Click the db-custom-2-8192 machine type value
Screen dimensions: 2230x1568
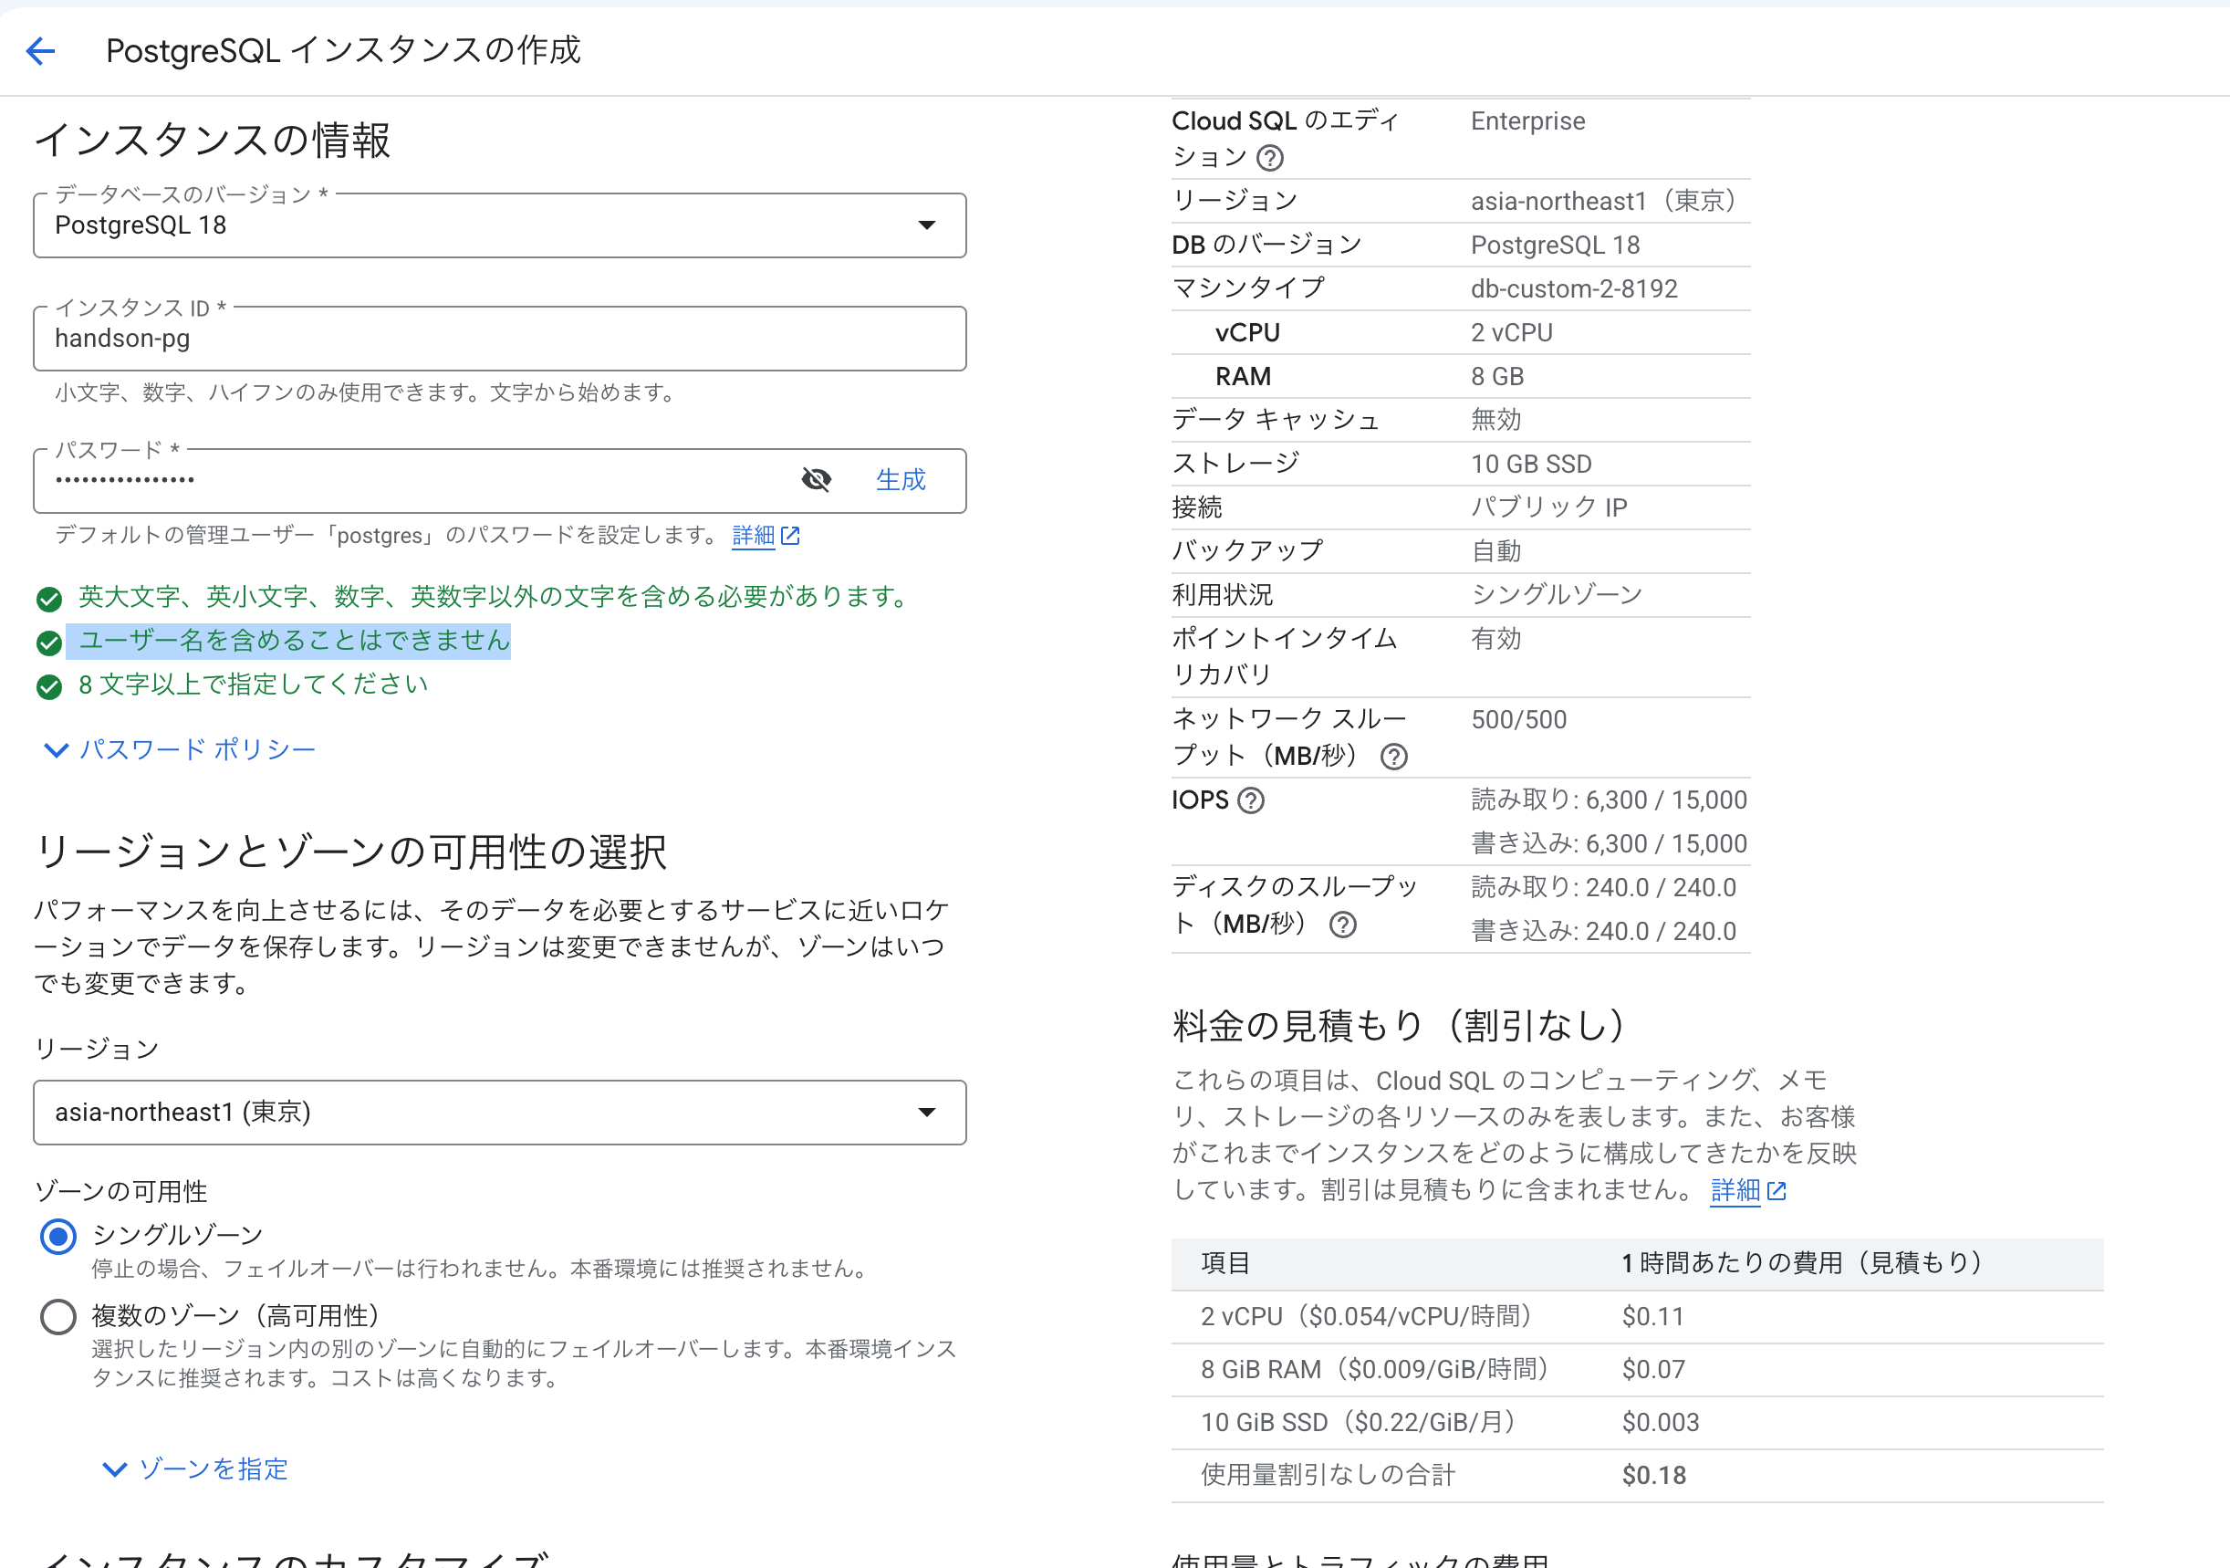(x=1573, y=288)
